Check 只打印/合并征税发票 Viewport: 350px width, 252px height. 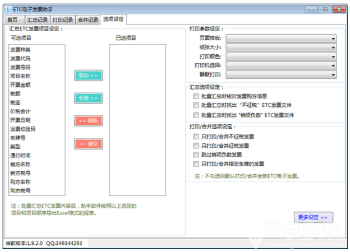pyautogui.click(x=196, y=146)
